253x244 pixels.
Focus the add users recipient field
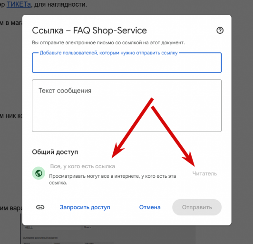(126, 63)
